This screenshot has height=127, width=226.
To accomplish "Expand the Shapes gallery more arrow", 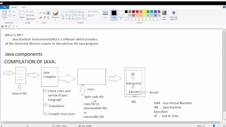I will [86, 19].
